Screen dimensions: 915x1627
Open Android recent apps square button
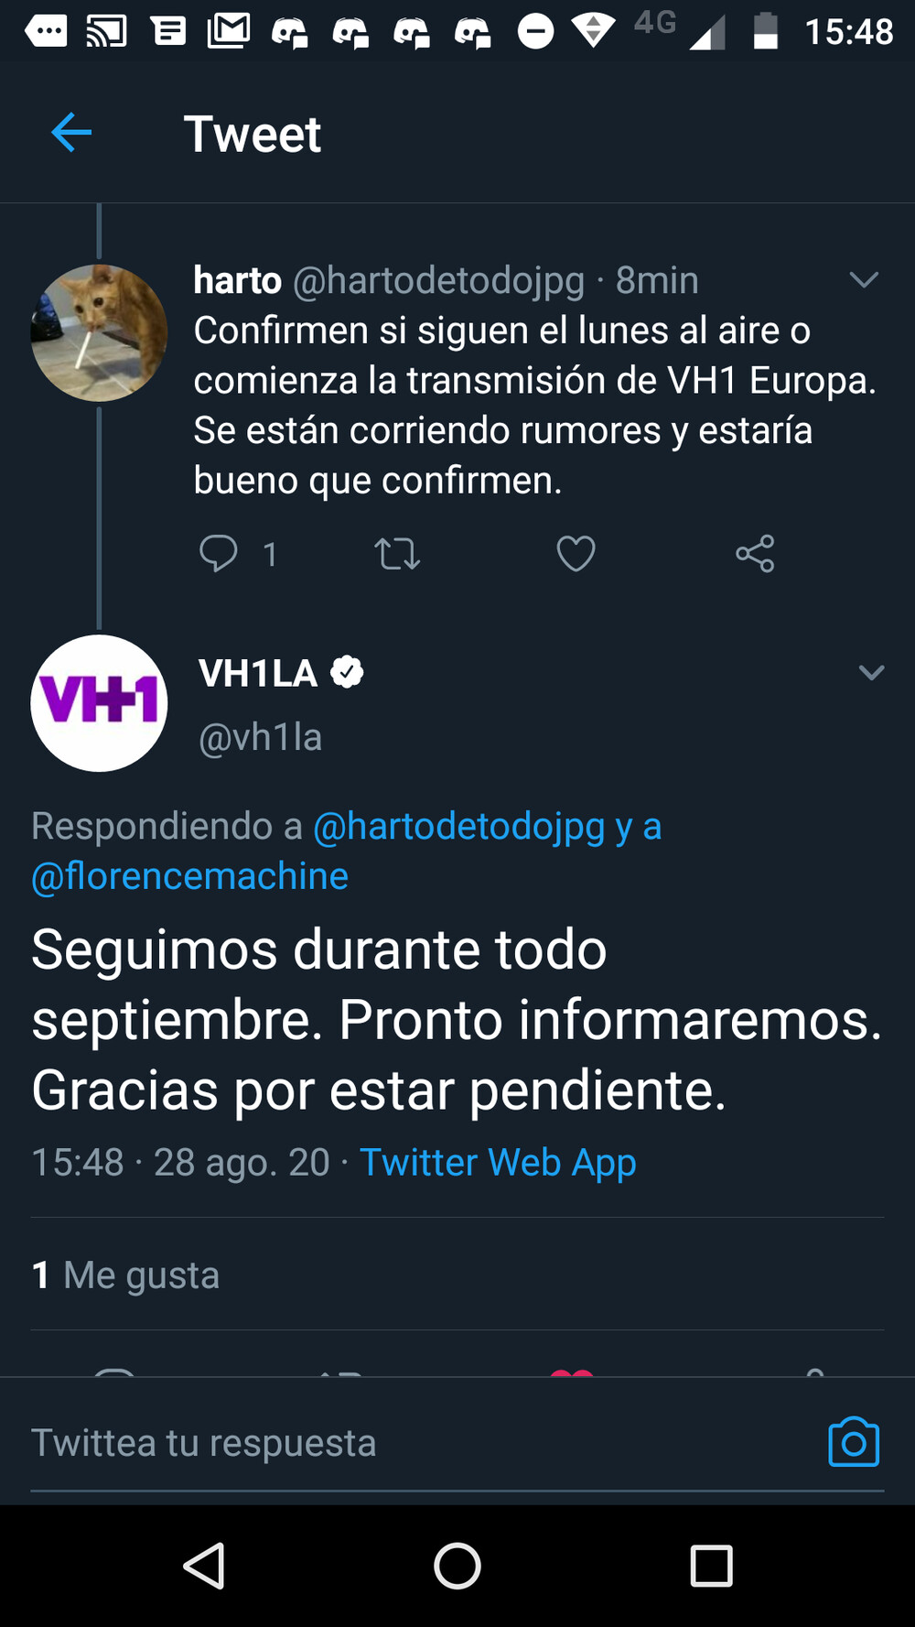(711, 1566)
